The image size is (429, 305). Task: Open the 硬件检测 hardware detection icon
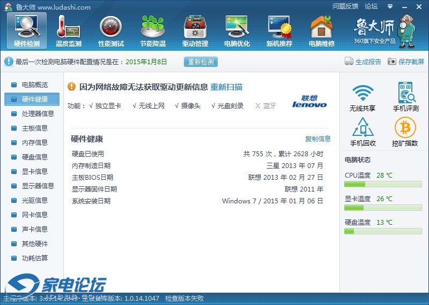tap(27, 30)
